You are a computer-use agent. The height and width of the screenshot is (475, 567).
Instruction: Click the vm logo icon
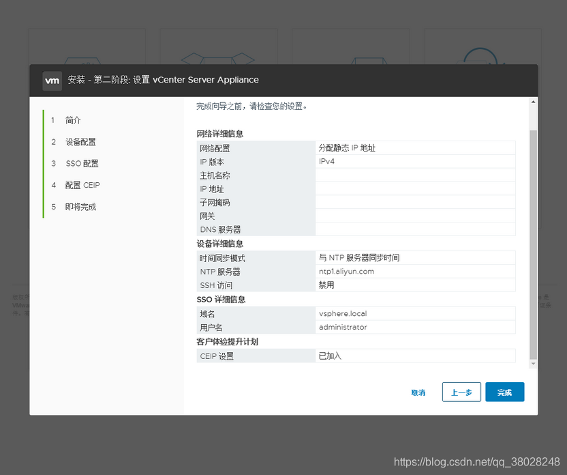52,81
